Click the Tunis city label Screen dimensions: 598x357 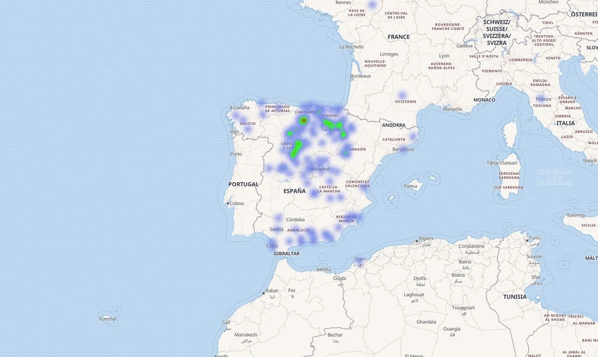535,238
